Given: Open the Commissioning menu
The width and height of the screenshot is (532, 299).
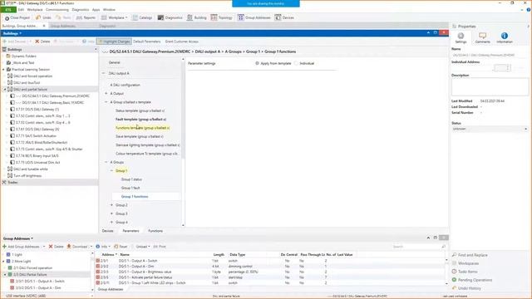Looking at the screenshot, I should point(57,10).
